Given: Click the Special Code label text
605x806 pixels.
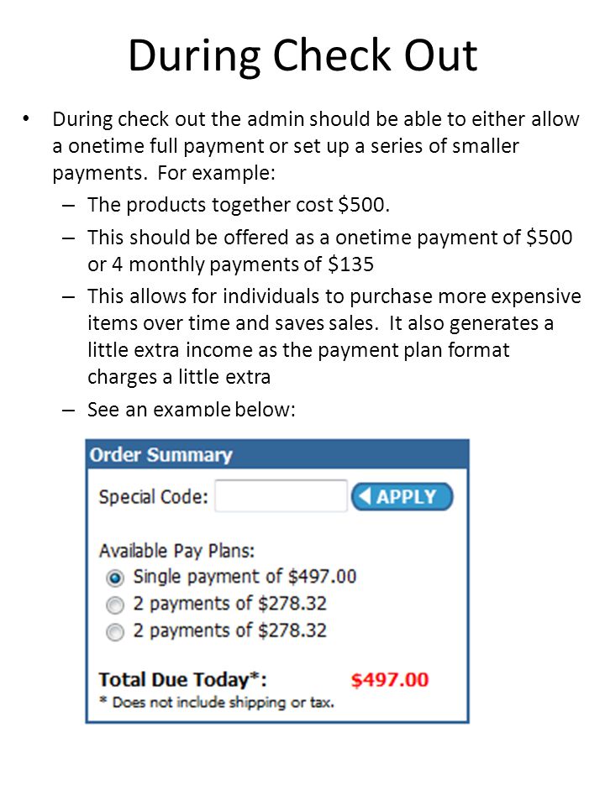Looking at the screenshot, I should [153, 496].
